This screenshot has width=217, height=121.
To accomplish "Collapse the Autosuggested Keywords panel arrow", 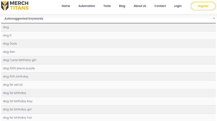I will coord(214,18).
